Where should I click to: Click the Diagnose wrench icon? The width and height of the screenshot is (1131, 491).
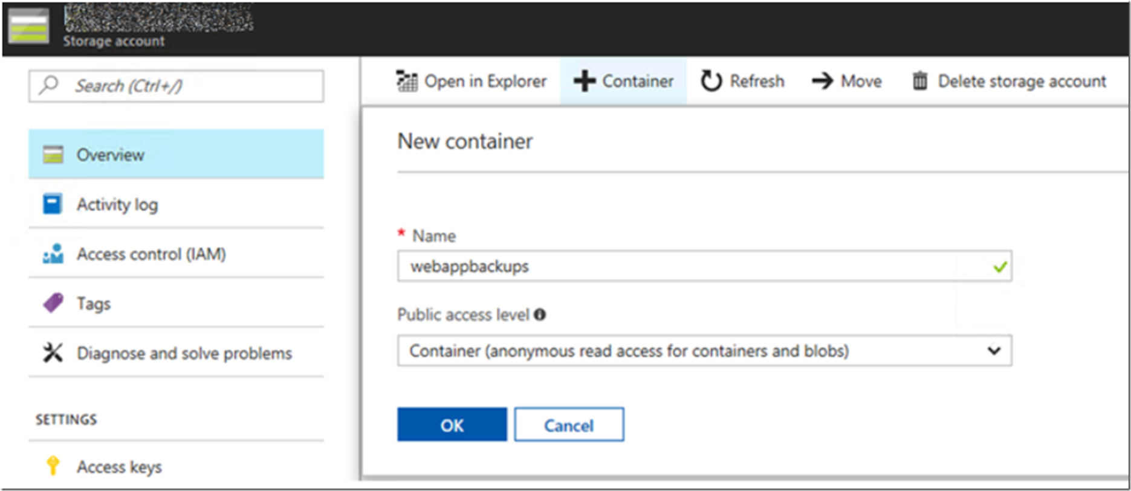click(53, 352)
